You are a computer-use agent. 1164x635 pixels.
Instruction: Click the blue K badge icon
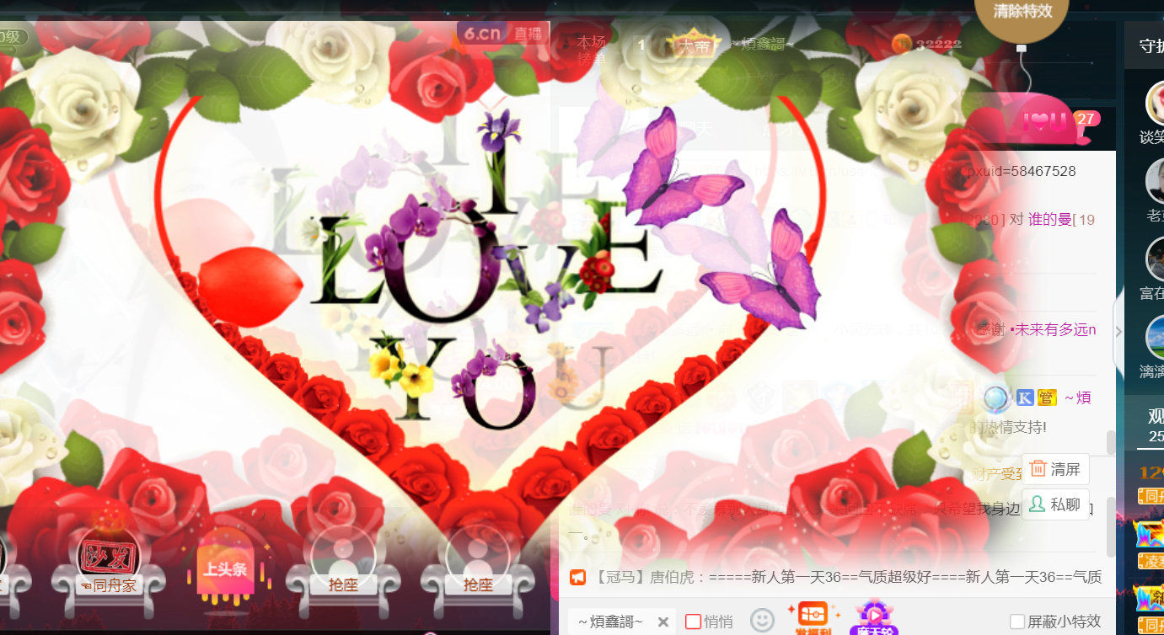(1025, 398)
